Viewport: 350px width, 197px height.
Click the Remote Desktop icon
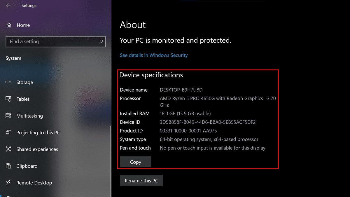click(x=9, y=182)
